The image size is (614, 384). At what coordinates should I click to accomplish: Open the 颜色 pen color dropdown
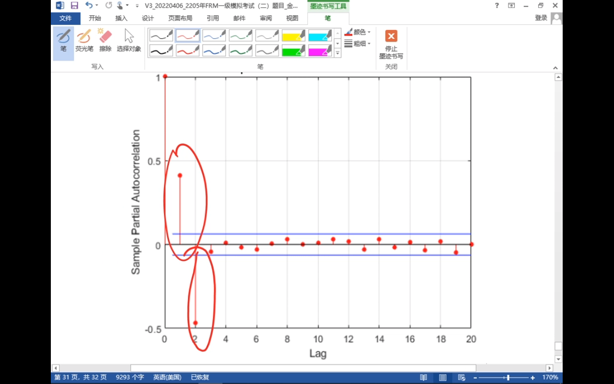click(358, 32)
